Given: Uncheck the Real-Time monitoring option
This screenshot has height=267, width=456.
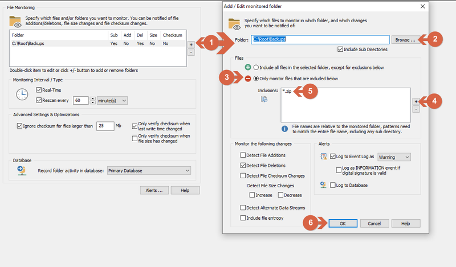Looking at the screenshot, I should pos(39,90).
